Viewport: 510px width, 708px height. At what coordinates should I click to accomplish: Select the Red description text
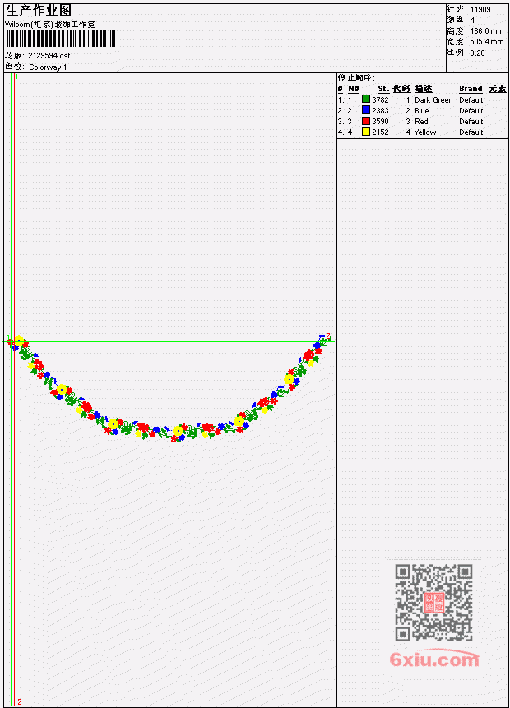[x=421, y=122]
